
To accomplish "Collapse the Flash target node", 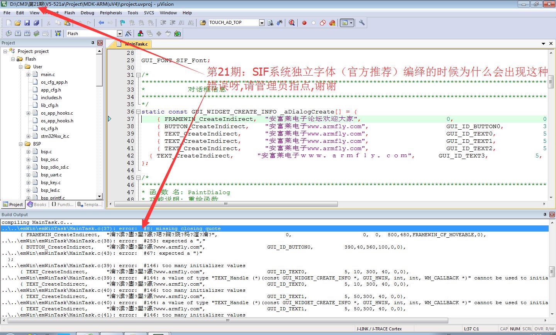I will click(13, 59).
